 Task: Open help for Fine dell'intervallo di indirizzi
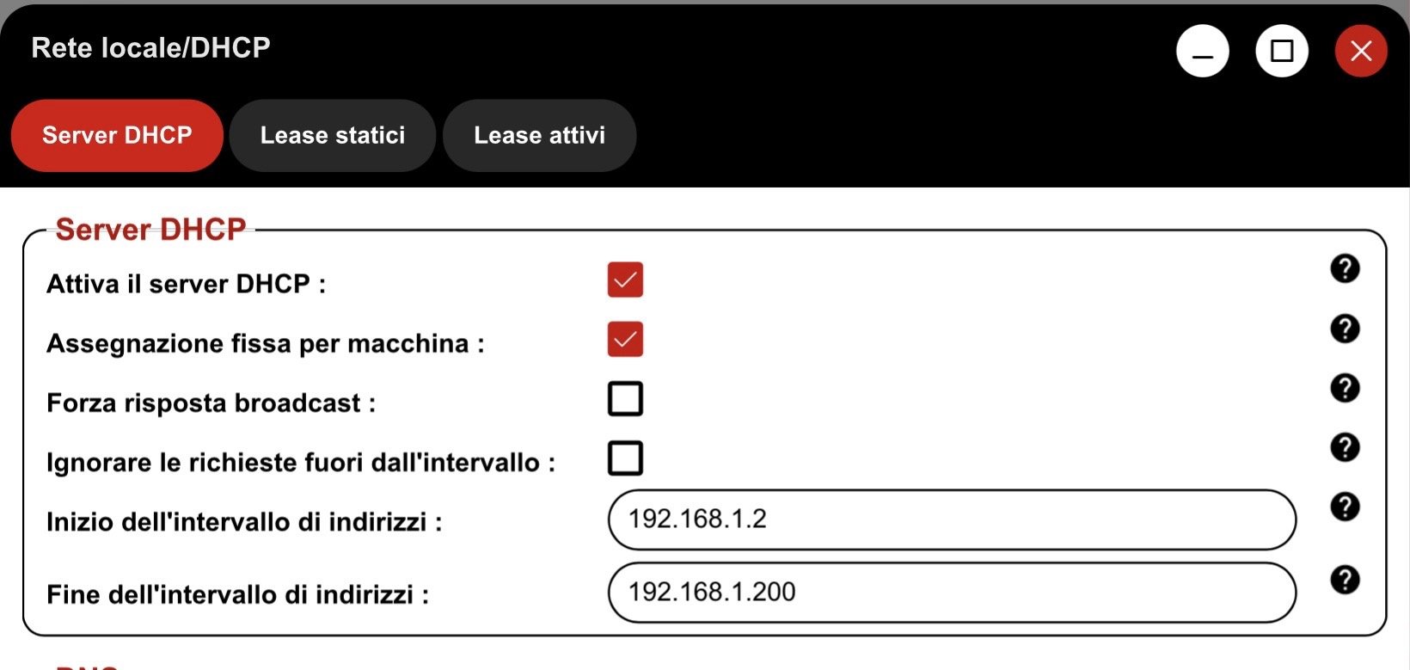click(1345, 580)
